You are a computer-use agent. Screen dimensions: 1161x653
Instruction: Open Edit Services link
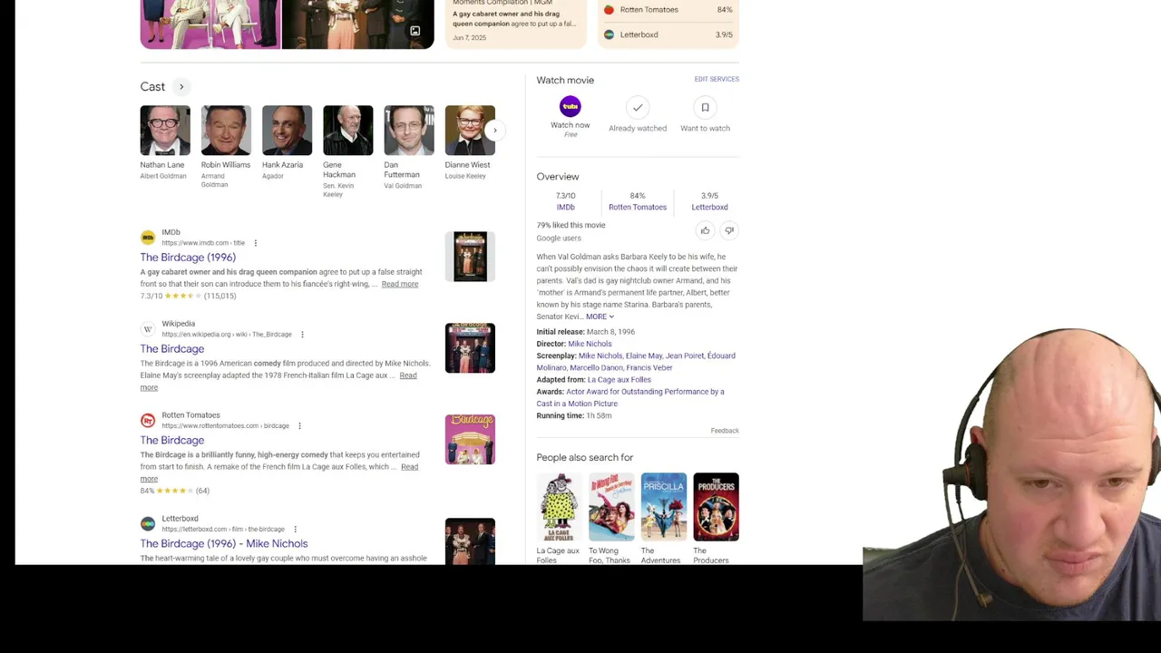[717, 79]
